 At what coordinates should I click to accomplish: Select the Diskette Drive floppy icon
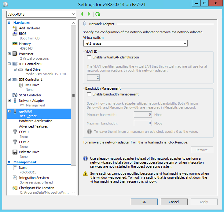click(15, 152)
